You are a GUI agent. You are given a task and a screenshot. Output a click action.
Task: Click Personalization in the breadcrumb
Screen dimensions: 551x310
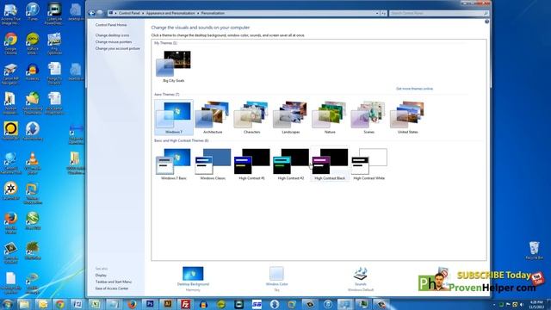(x=213, y=13)
